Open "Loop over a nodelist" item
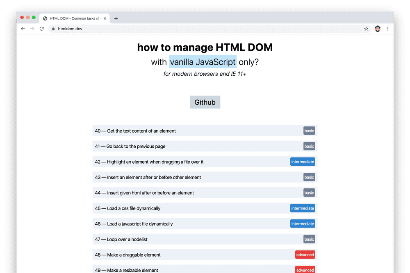410x273 pixels. coord(127,239)
